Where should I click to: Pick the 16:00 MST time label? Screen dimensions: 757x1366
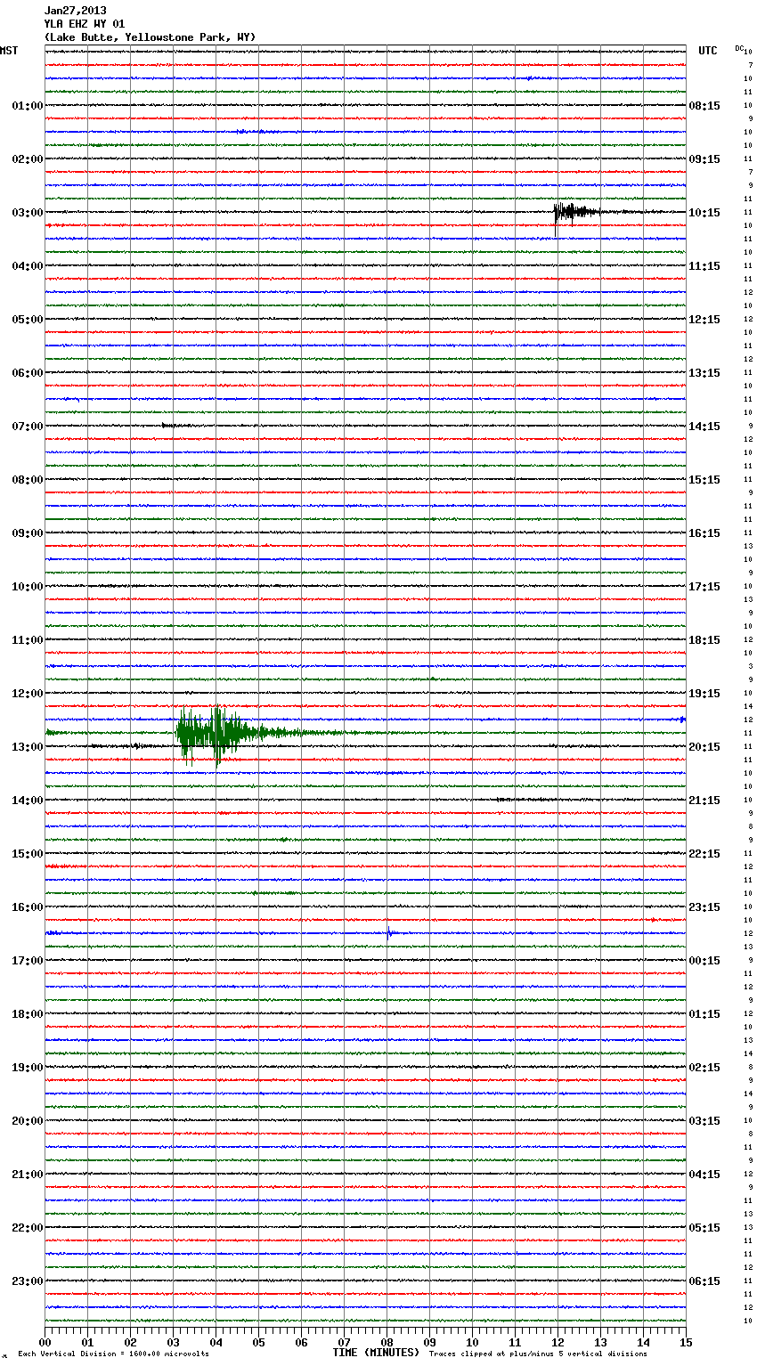[28, 907]
